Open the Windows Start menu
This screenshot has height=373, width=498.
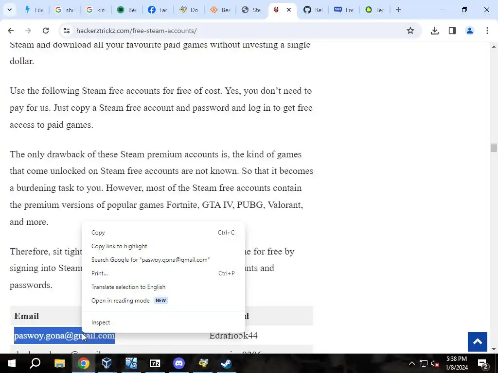coord(12,363)
